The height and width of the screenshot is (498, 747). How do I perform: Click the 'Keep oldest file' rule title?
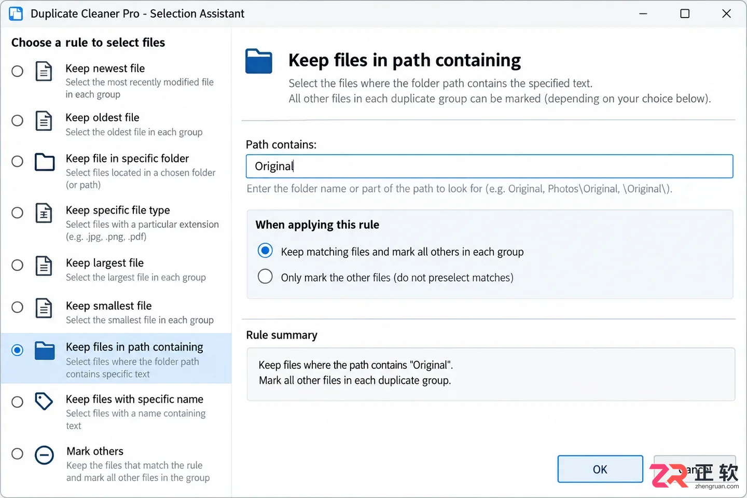(x=103, y=118)
